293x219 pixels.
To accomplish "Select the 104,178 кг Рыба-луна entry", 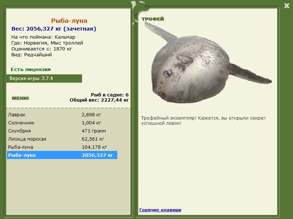I will point(62,147).
